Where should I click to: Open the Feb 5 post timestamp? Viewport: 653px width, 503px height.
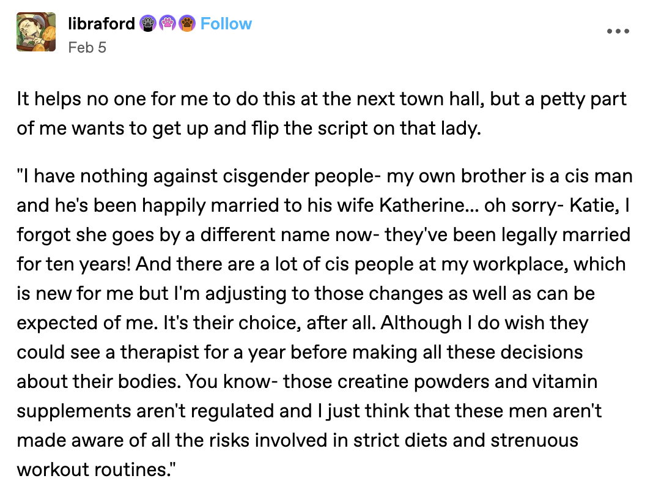(87, 48)
